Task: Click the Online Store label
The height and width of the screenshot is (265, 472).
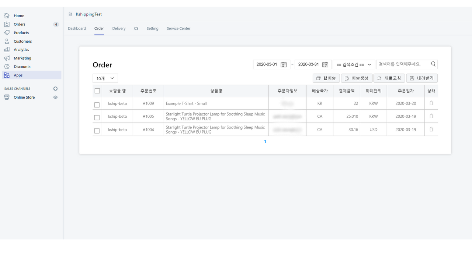Action: pyautogui.click(x=24, y=97)
